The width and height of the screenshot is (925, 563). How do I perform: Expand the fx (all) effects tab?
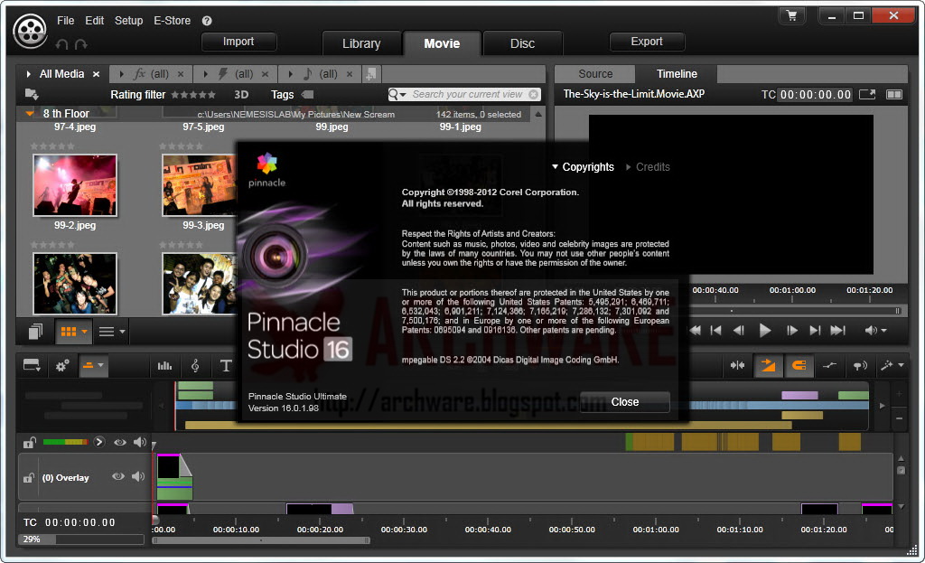pos(122,74)
